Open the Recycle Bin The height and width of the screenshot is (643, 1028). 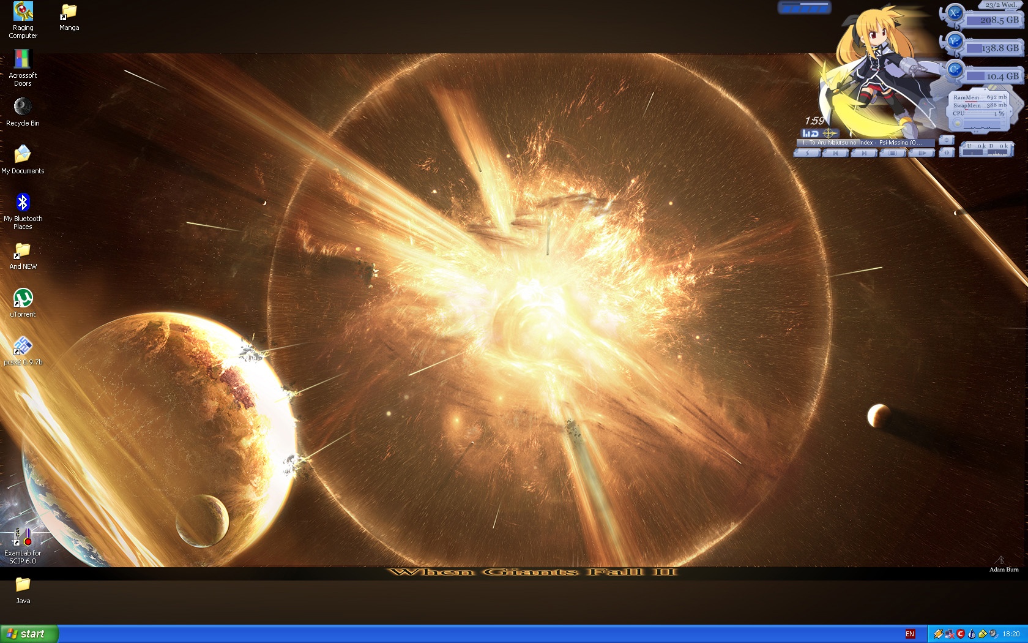[x=23, y=111]
